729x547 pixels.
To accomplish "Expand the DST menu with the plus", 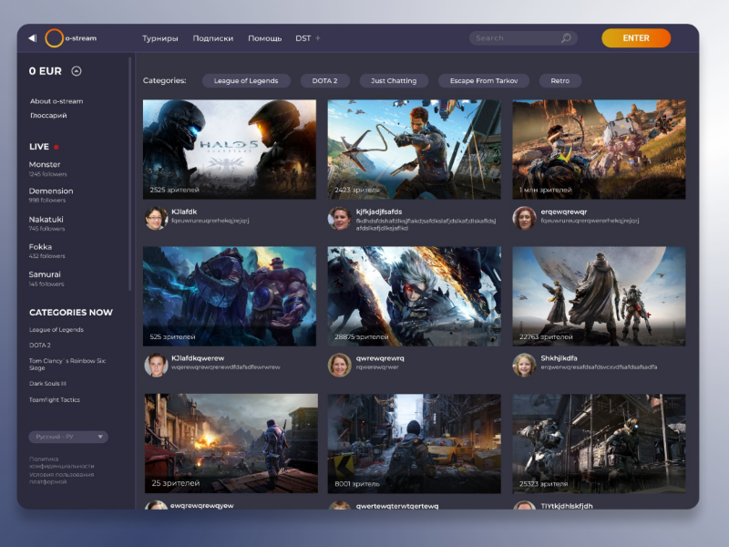I will click(316, 38).
